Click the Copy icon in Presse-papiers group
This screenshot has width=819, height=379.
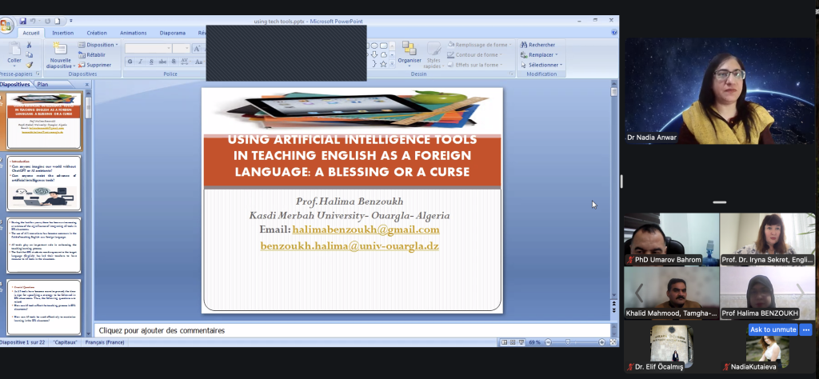(30, 55)
